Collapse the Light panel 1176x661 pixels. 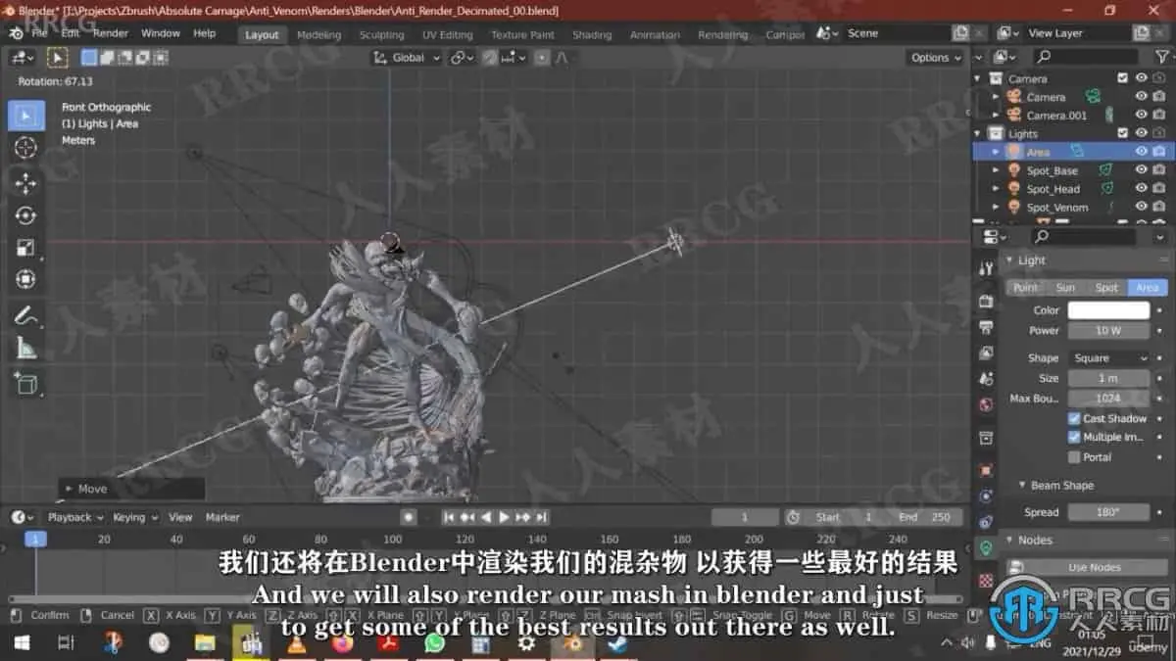click(1010, 260)
